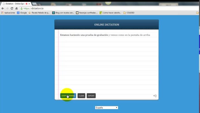Viewport: 200px width, 113px height.
Task: Click the address bar showing dictation.io
Action: click(x=110, y=8)
